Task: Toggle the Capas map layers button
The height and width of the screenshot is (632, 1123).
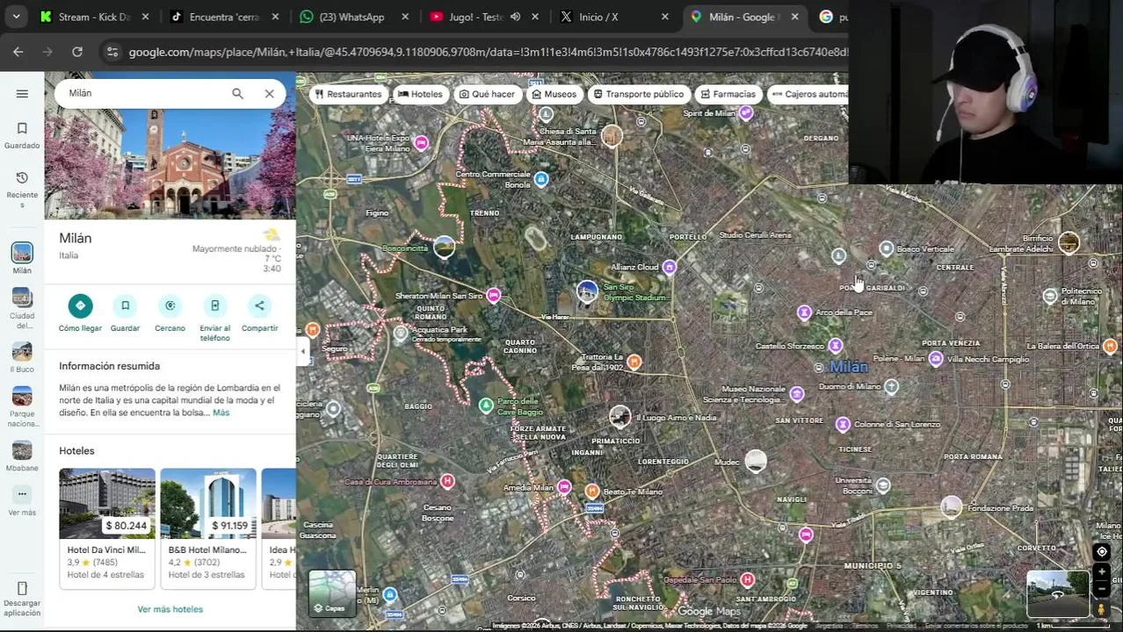Action: point(332,593)
